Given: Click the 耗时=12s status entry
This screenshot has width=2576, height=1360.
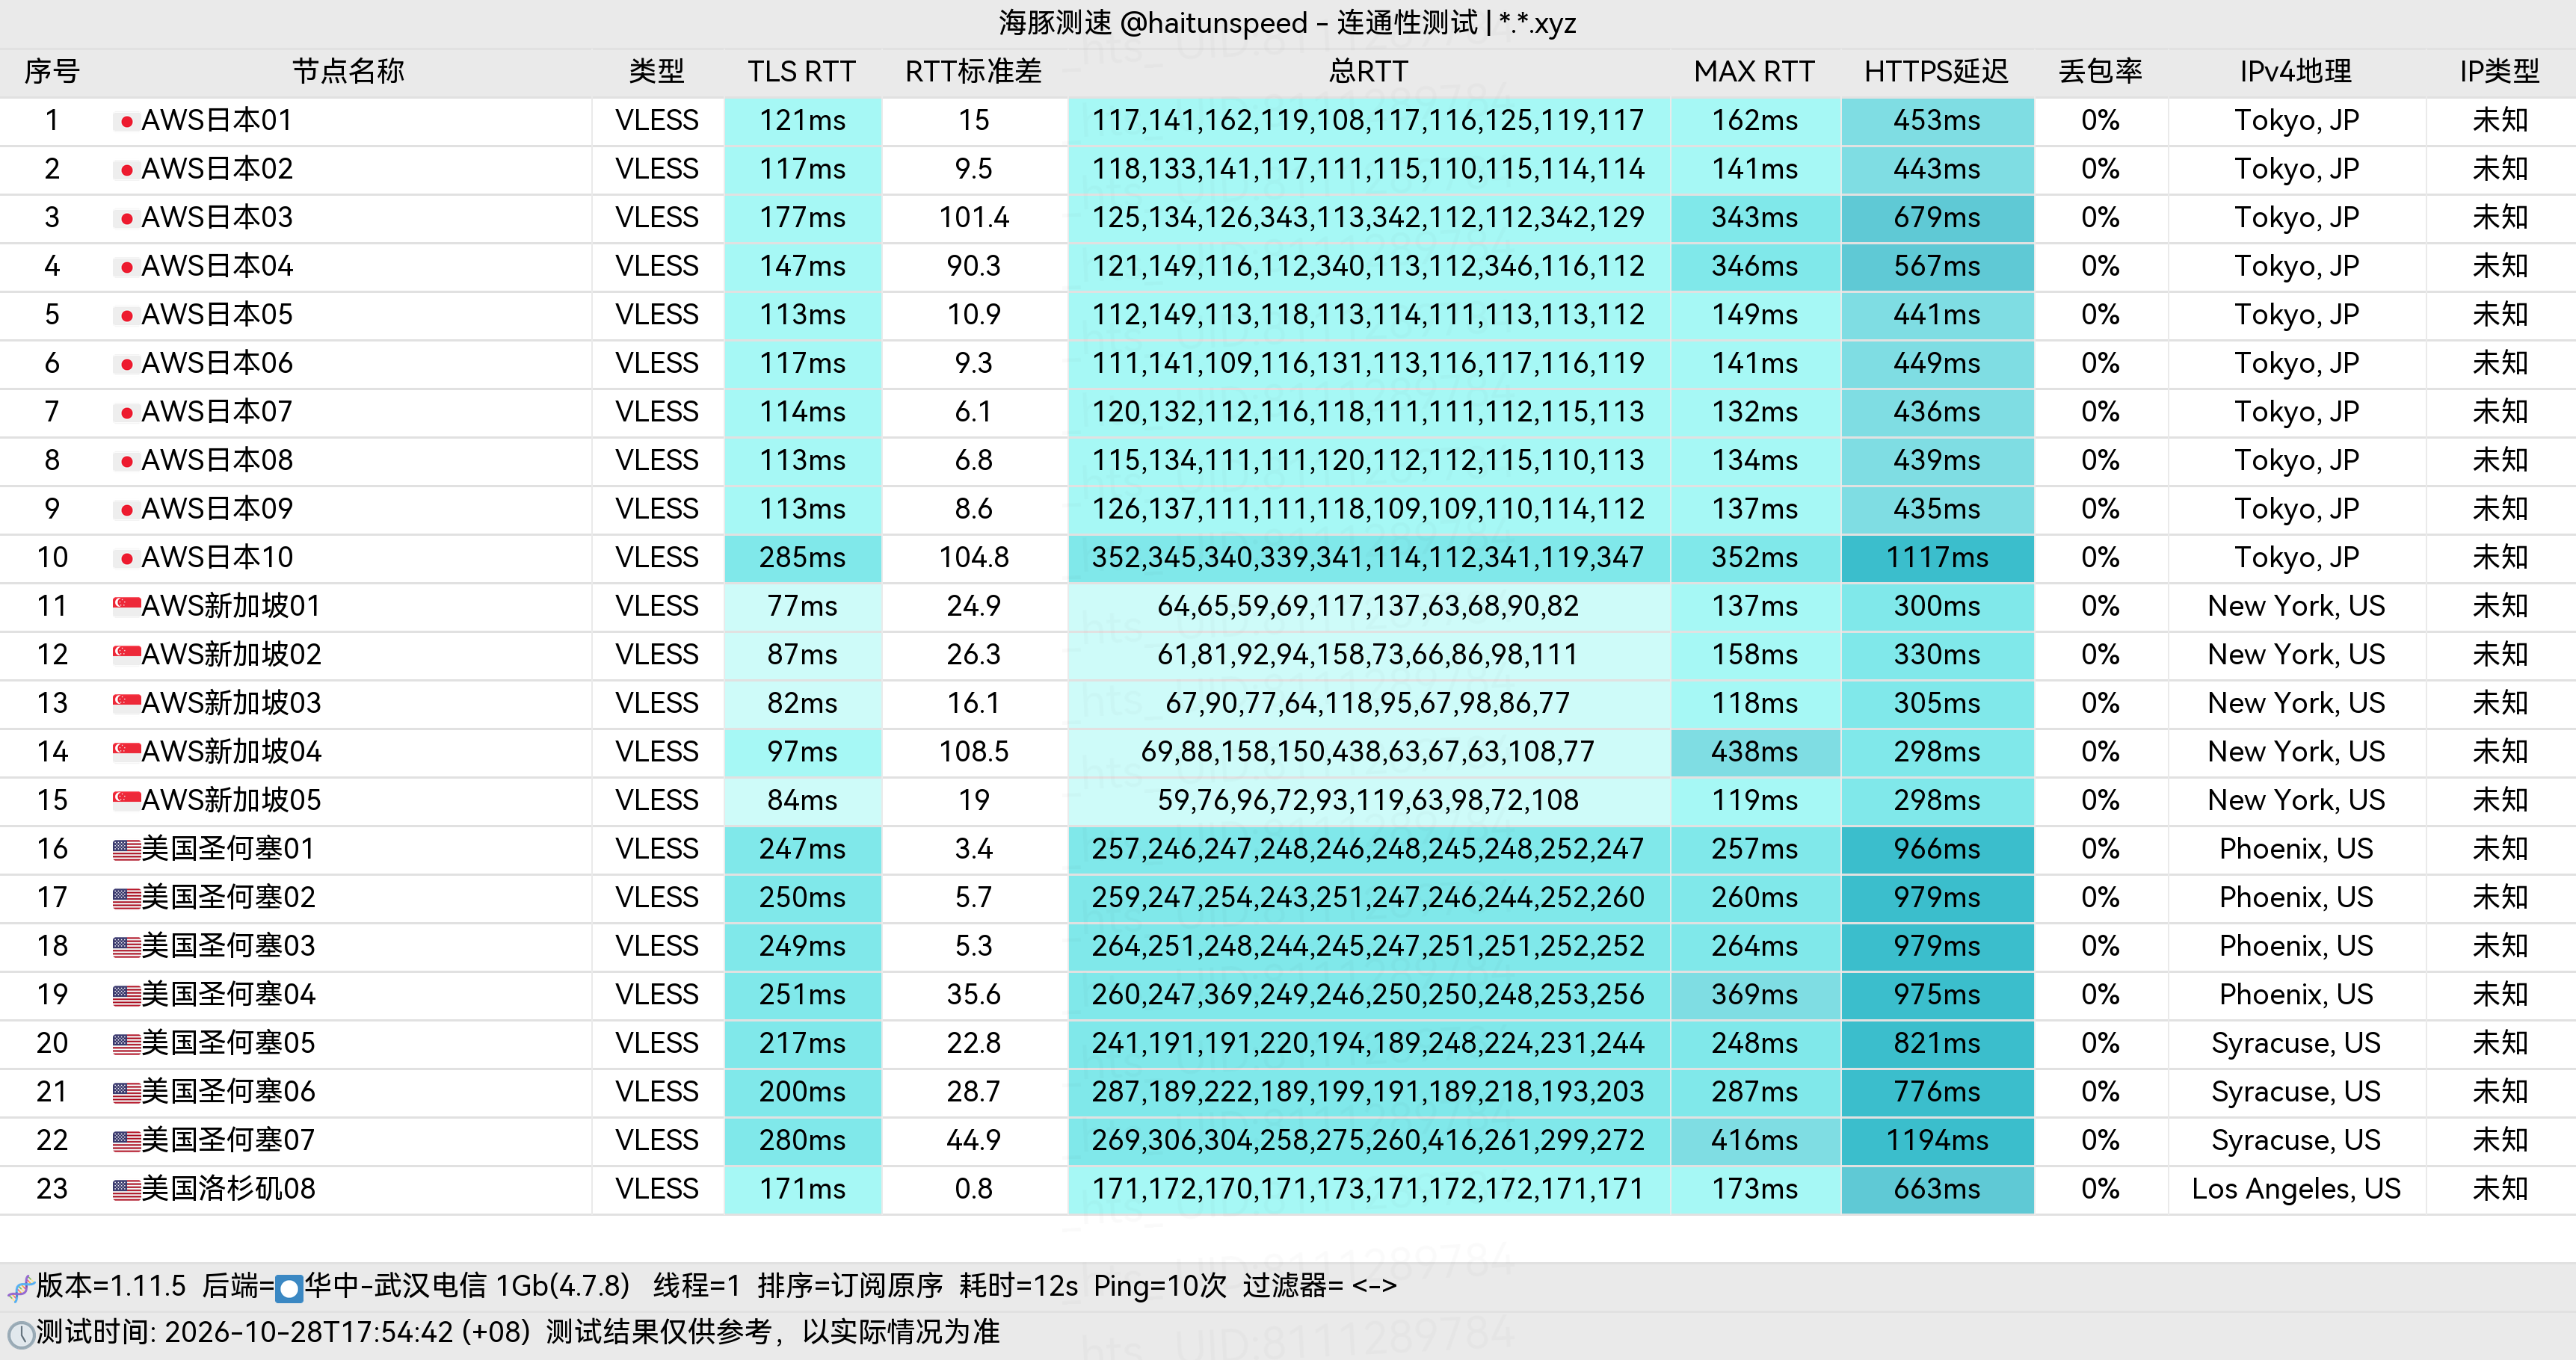Looking at the screenshot, I should pos(1018,1286).
